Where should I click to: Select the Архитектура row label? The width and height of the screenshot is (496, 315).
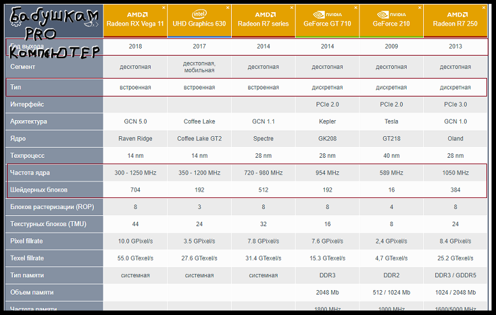click(x=29, y=121)
